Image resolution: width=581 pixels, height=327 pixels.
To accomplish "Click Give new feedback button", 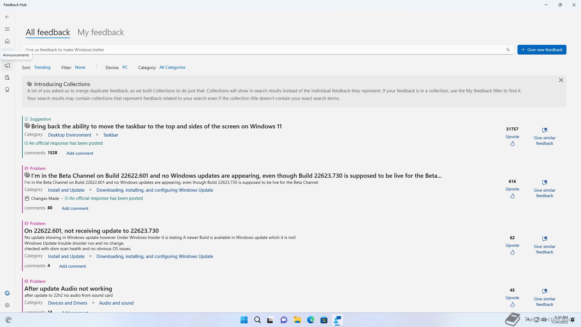I will point(542,50).
